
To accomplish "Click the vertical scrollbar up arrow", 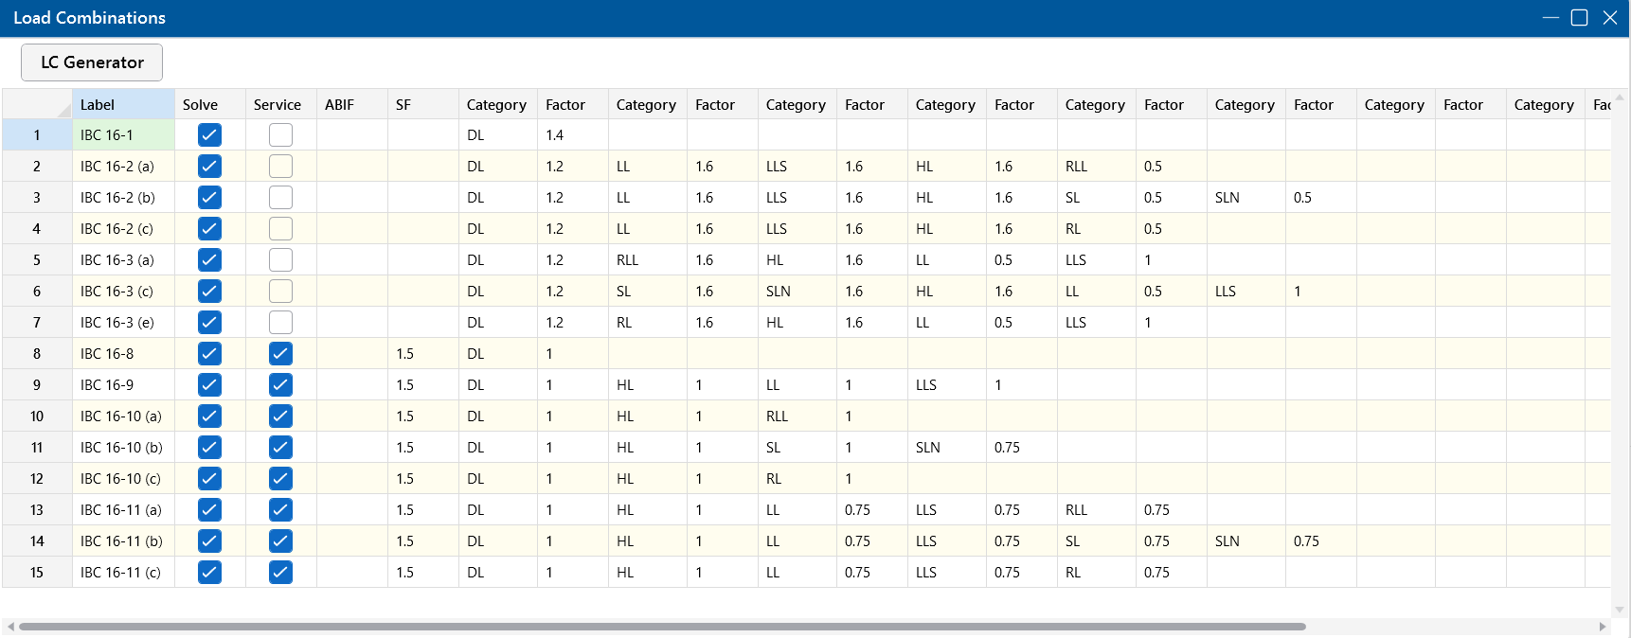I will [1620, 97].
